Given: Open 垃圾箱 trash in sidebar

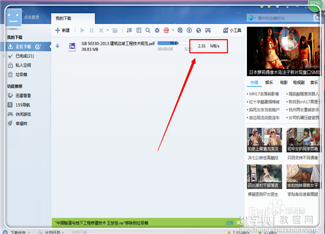Looking at the screenshot, I should coord(21,75).
